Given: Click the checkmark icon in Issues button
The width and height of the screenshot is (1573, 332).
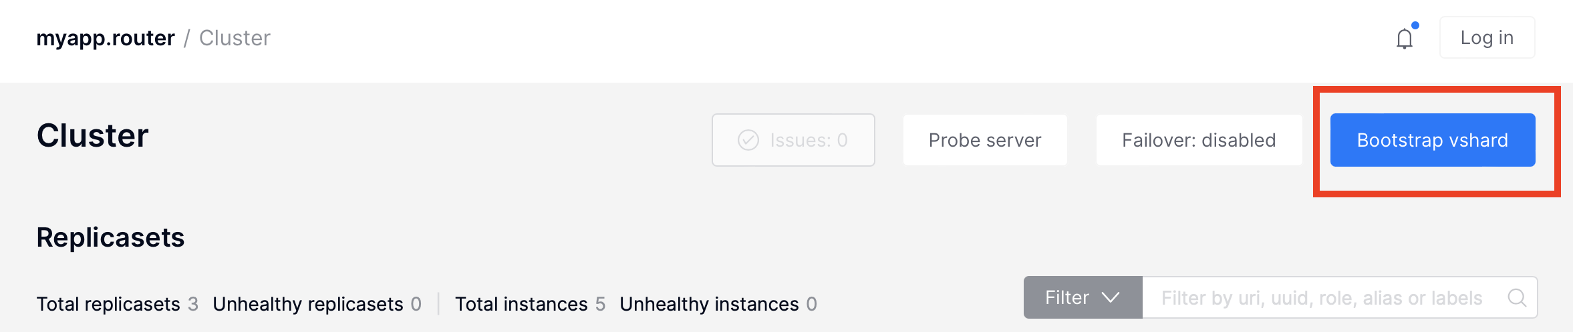Looking at the screenshot, I should coord(748,140).
